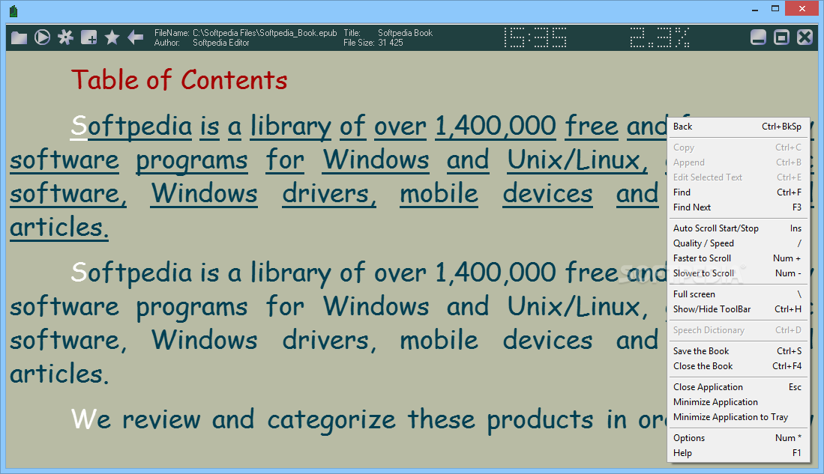Screen dimensions: 824x474
Task: Select Show/Hide ToolBar
Action: (737, 309)
